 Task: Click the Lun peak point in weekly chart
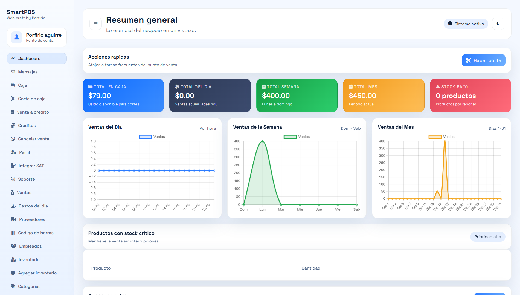262,141
